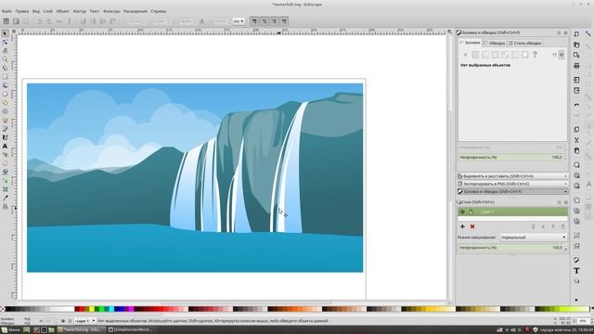
Task: Click Select all in all layers icon
Action: click(x=16, y=21)
